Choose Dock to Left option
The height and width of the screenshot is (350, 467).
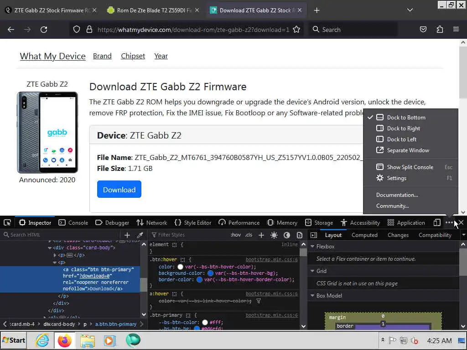[x=410, y=139]
